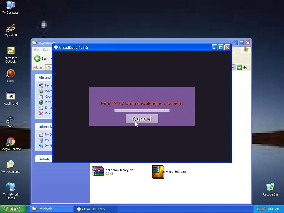Click the download progress bar in ClassiCube
Image resolution: width=284 pixels, height=213 pixels.
(142, 111)
